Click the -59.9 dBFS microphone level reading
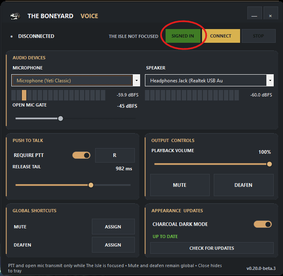Screen dimensions: 283x276 point(128,95)
